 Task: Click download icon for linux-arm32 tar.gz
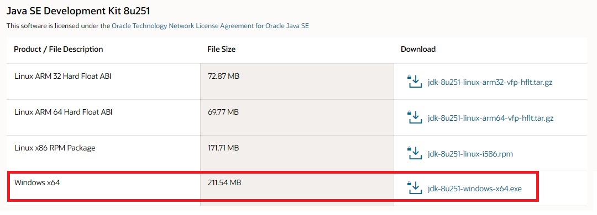pos(415,82)
